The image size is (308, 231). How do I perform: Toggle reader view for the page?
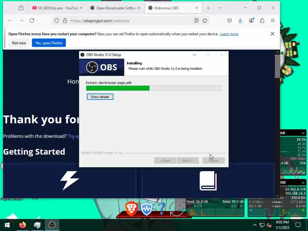point(196,20)
